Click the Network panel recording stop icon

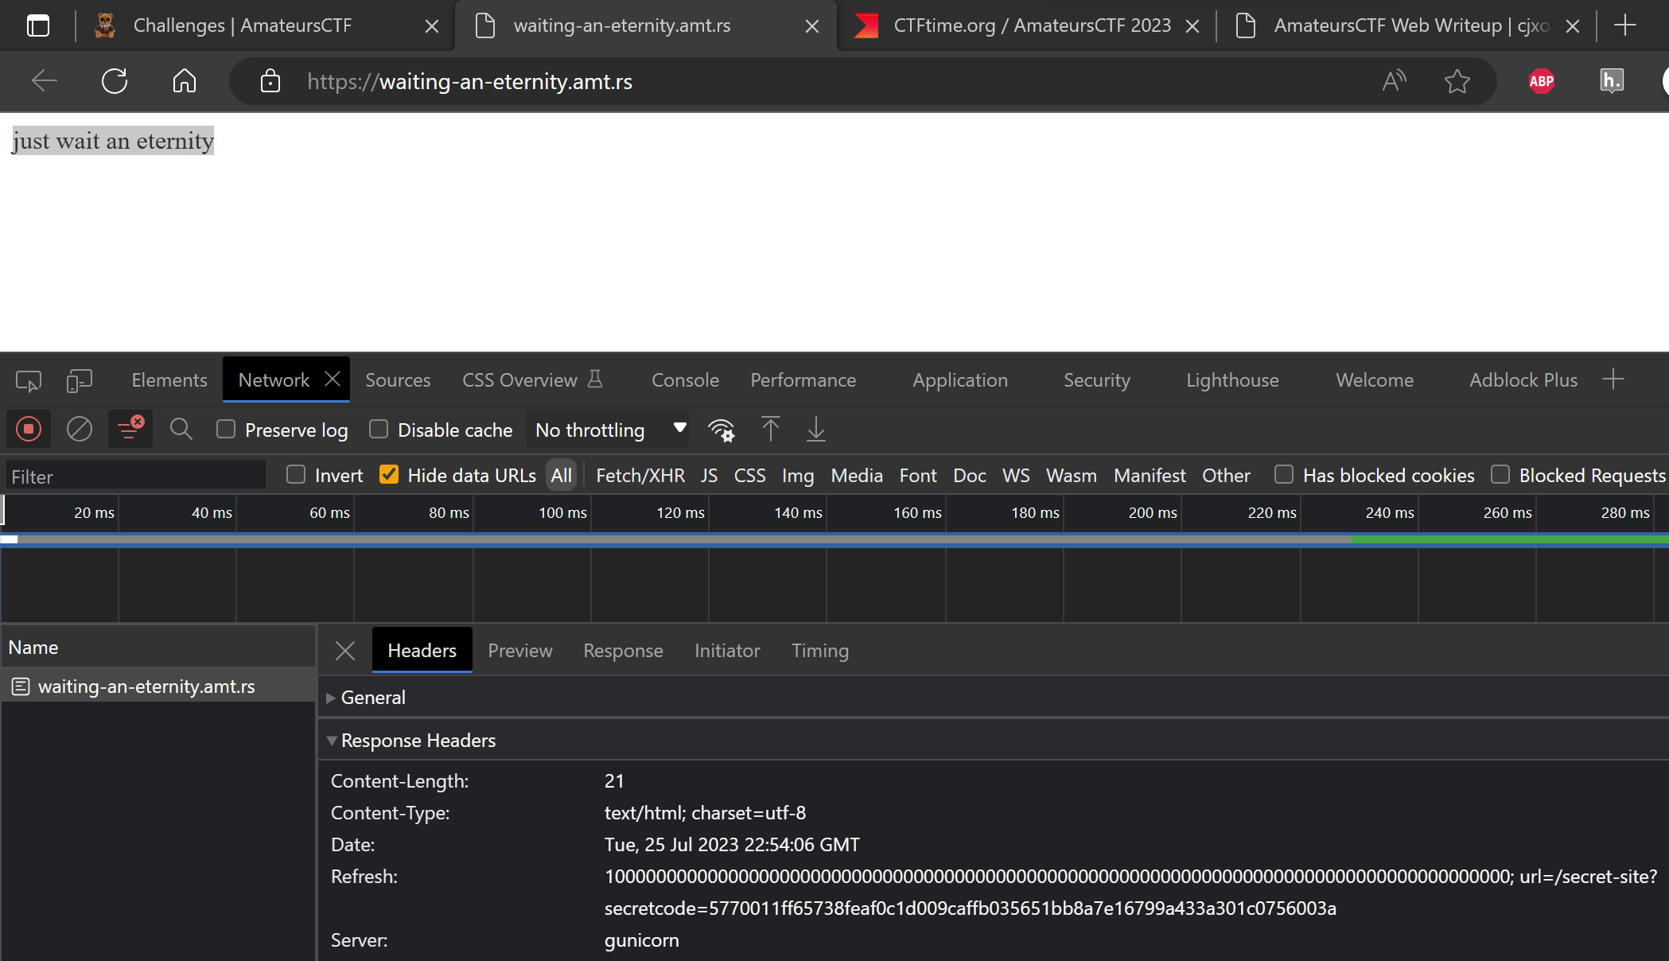point(29,429)
